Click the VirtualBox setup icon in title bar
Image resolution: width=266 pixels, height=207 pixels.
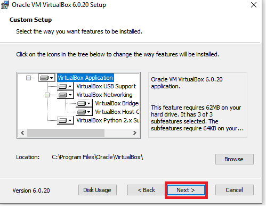coord(5,5)
